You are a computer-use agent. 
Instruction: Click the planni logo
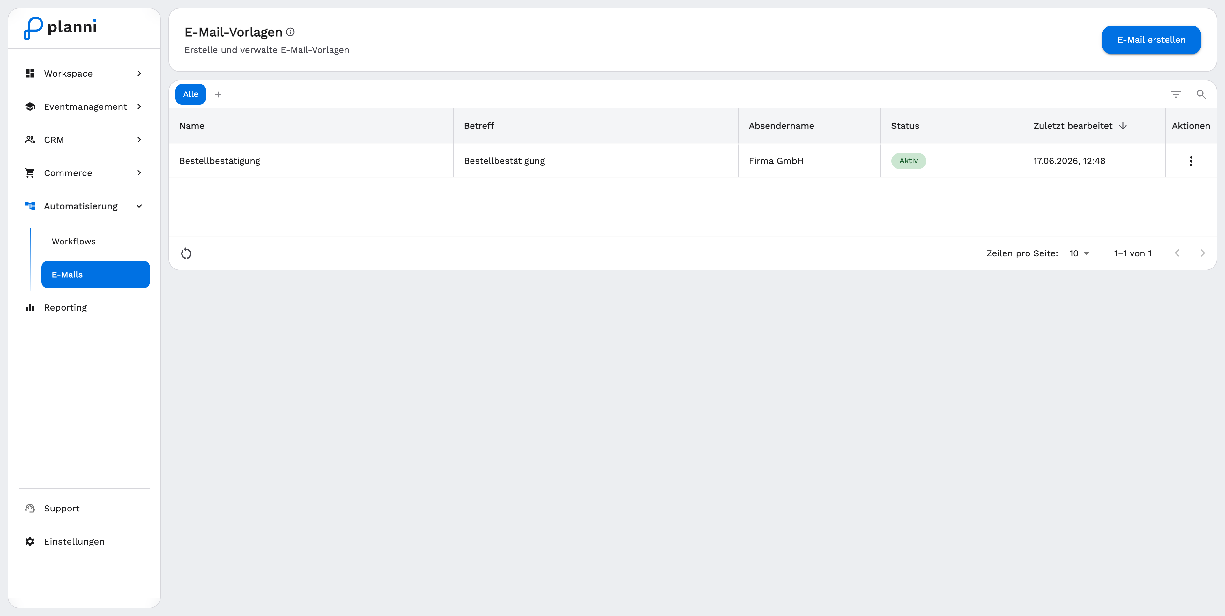(x=60, y=28)
